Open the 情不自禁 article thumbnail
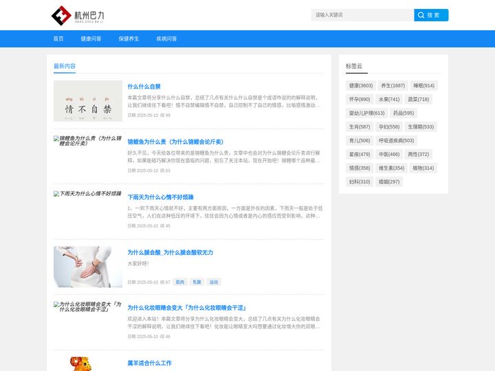The width and height of the screenshot is (495, 371). 88,101
